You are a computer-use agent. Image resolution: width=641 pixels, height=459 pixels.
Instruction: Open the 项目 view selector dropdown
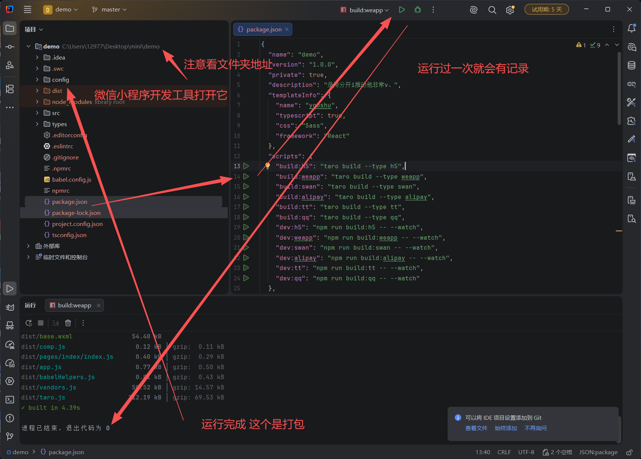(34, 30)
